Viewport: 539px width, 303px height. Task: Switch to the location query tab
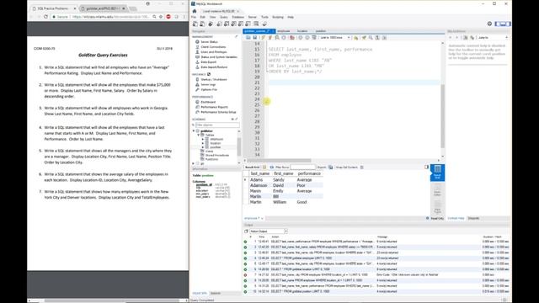(x=302, y=31)
